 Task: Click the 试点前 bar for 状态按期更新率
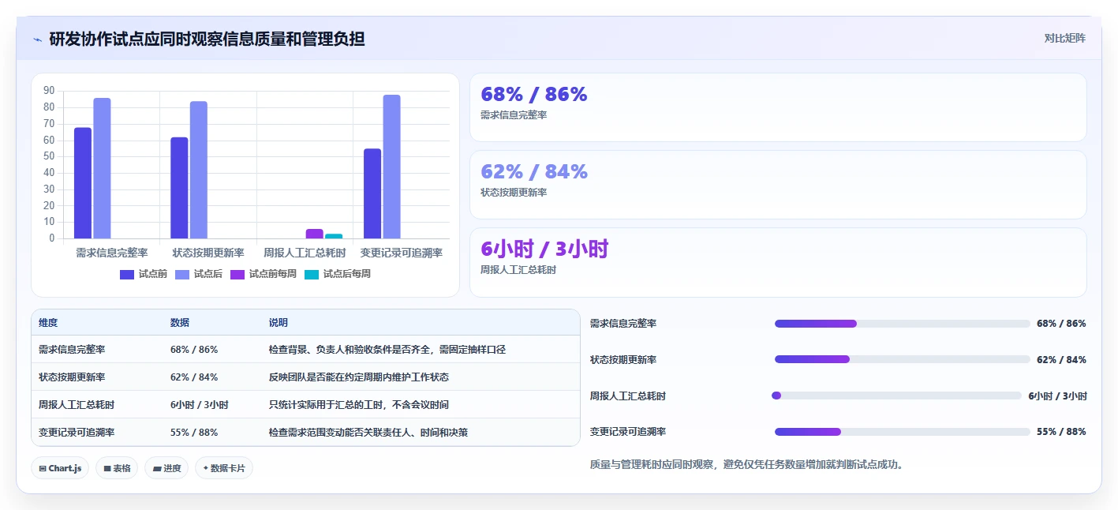point(179,188)
